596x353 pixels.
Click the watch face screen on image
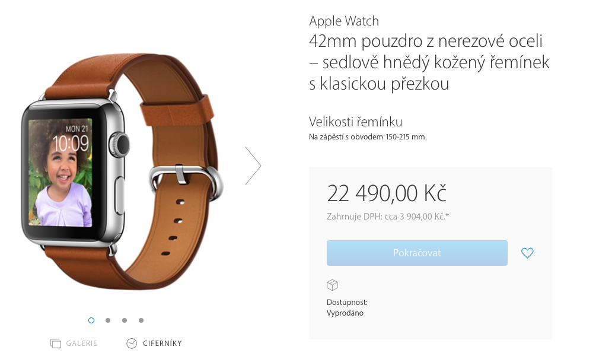click(x=60, y=173)
